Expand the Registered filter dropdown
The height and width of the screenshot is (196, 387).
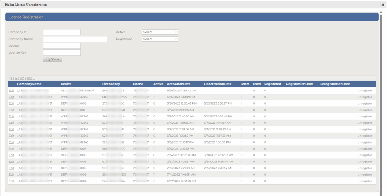pos(160,39)
